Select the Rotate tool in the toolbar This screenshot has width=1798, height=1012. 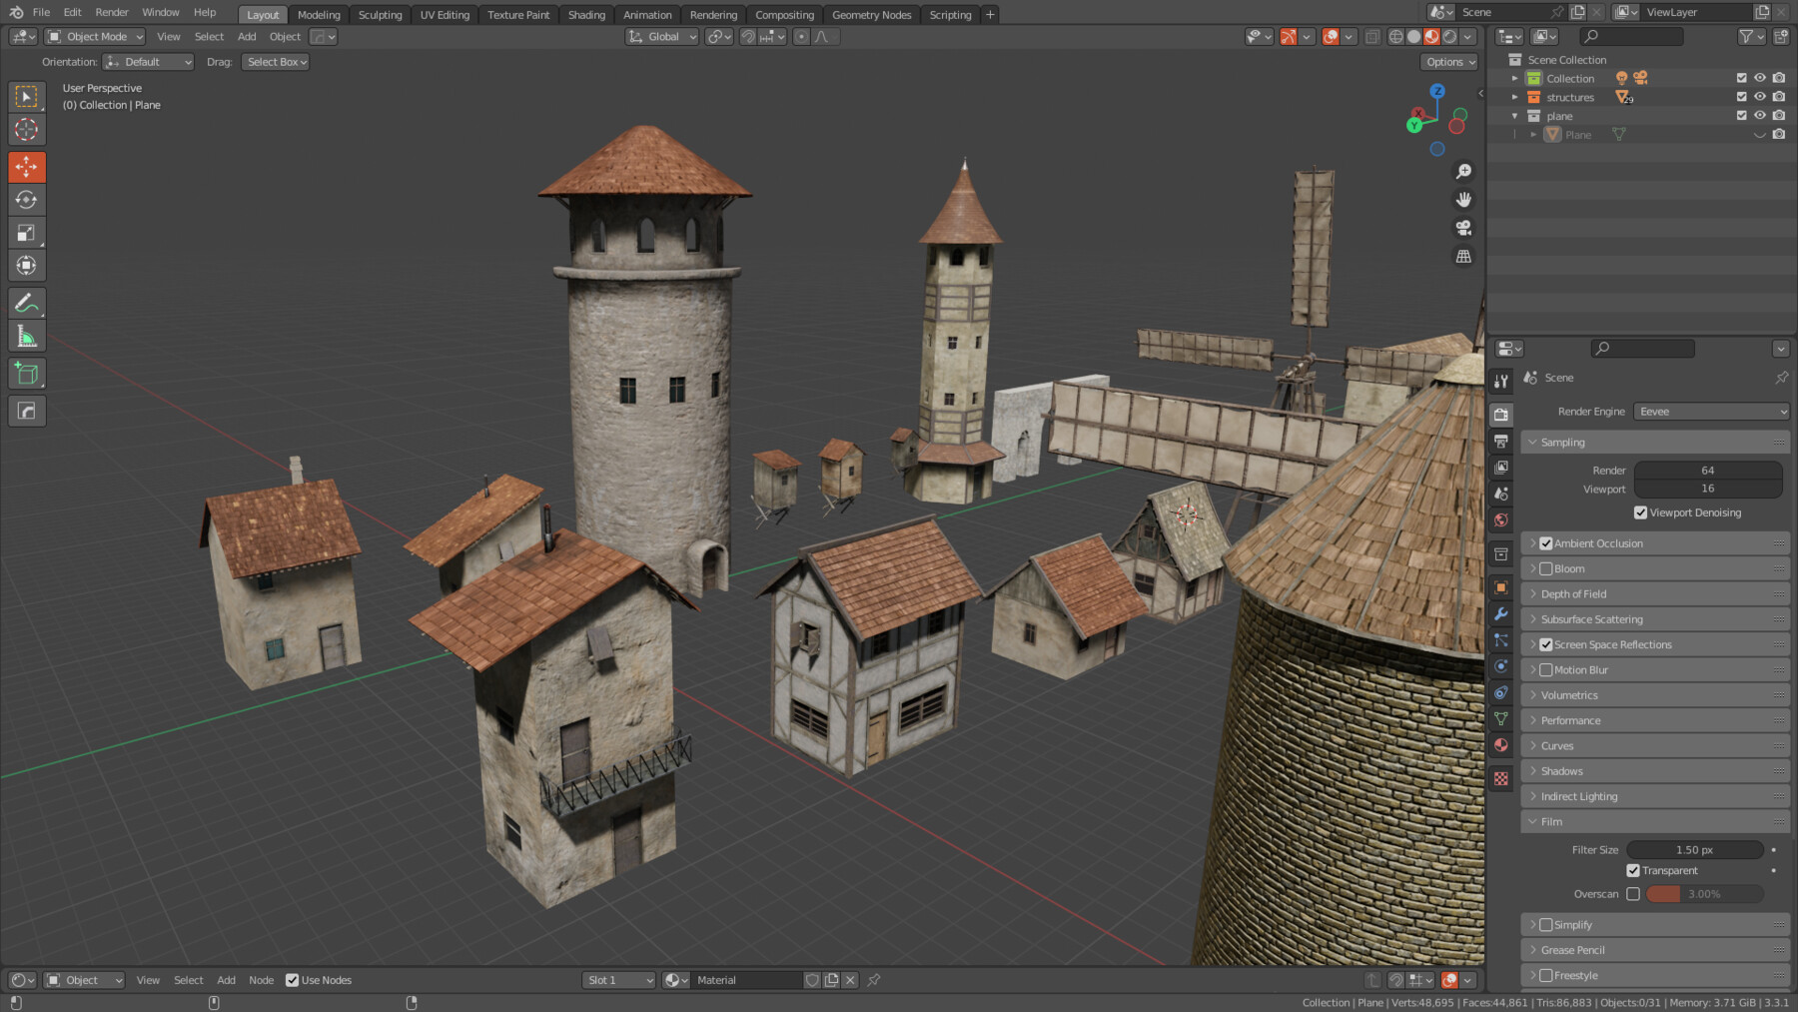(x=27, y=199)
